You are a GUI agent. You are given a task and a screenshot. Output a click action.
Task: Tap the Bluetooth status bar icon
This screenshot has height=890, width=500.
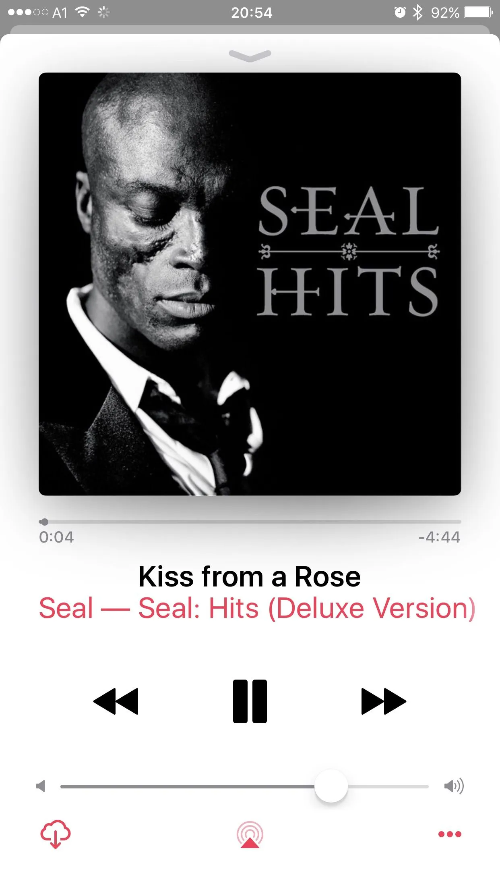418,12
